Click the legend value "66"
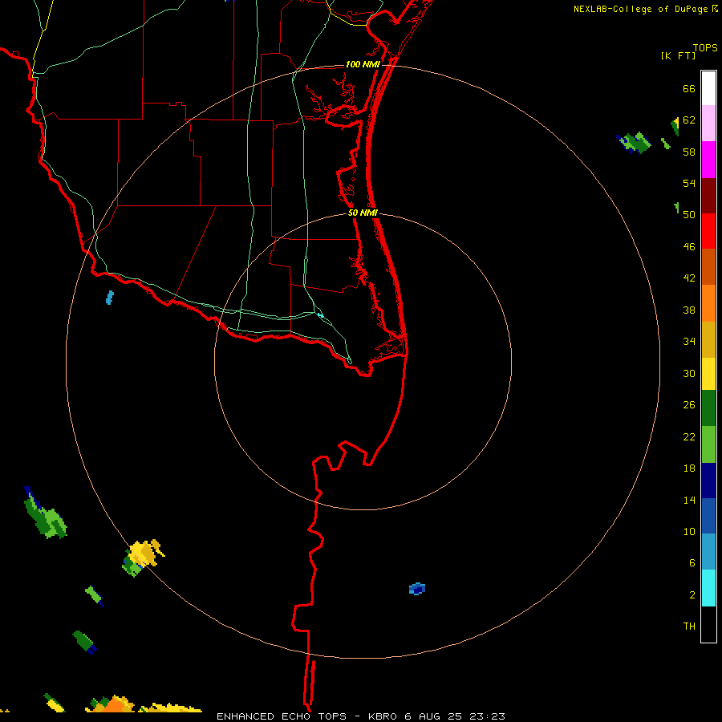Image resolution: width=722 pixels, height=722 pixels. coord(689,88)
